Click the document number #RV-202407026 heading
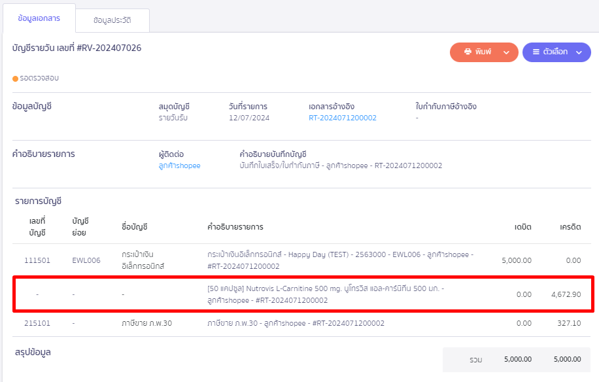The image size is (599, 382). click(x=77, y=48)
